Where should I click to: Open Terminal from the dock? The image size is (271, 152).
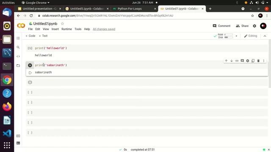click(x=7, y=66)
